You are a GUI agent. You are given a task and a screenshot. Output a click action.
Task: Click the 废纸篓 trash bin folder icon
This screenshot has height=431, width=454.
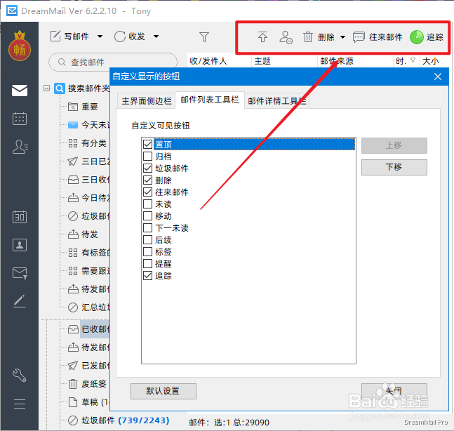(73, 384)
